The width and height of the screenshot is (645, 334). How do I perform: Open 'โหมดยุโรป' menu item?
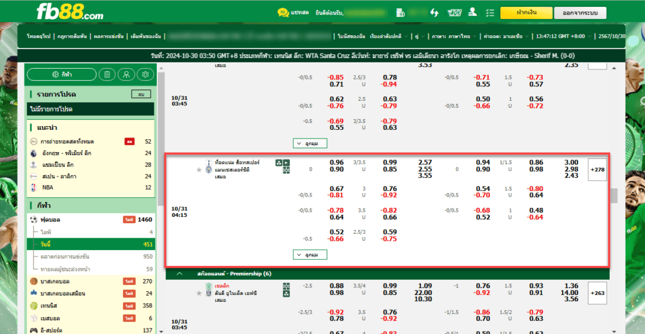38,36
